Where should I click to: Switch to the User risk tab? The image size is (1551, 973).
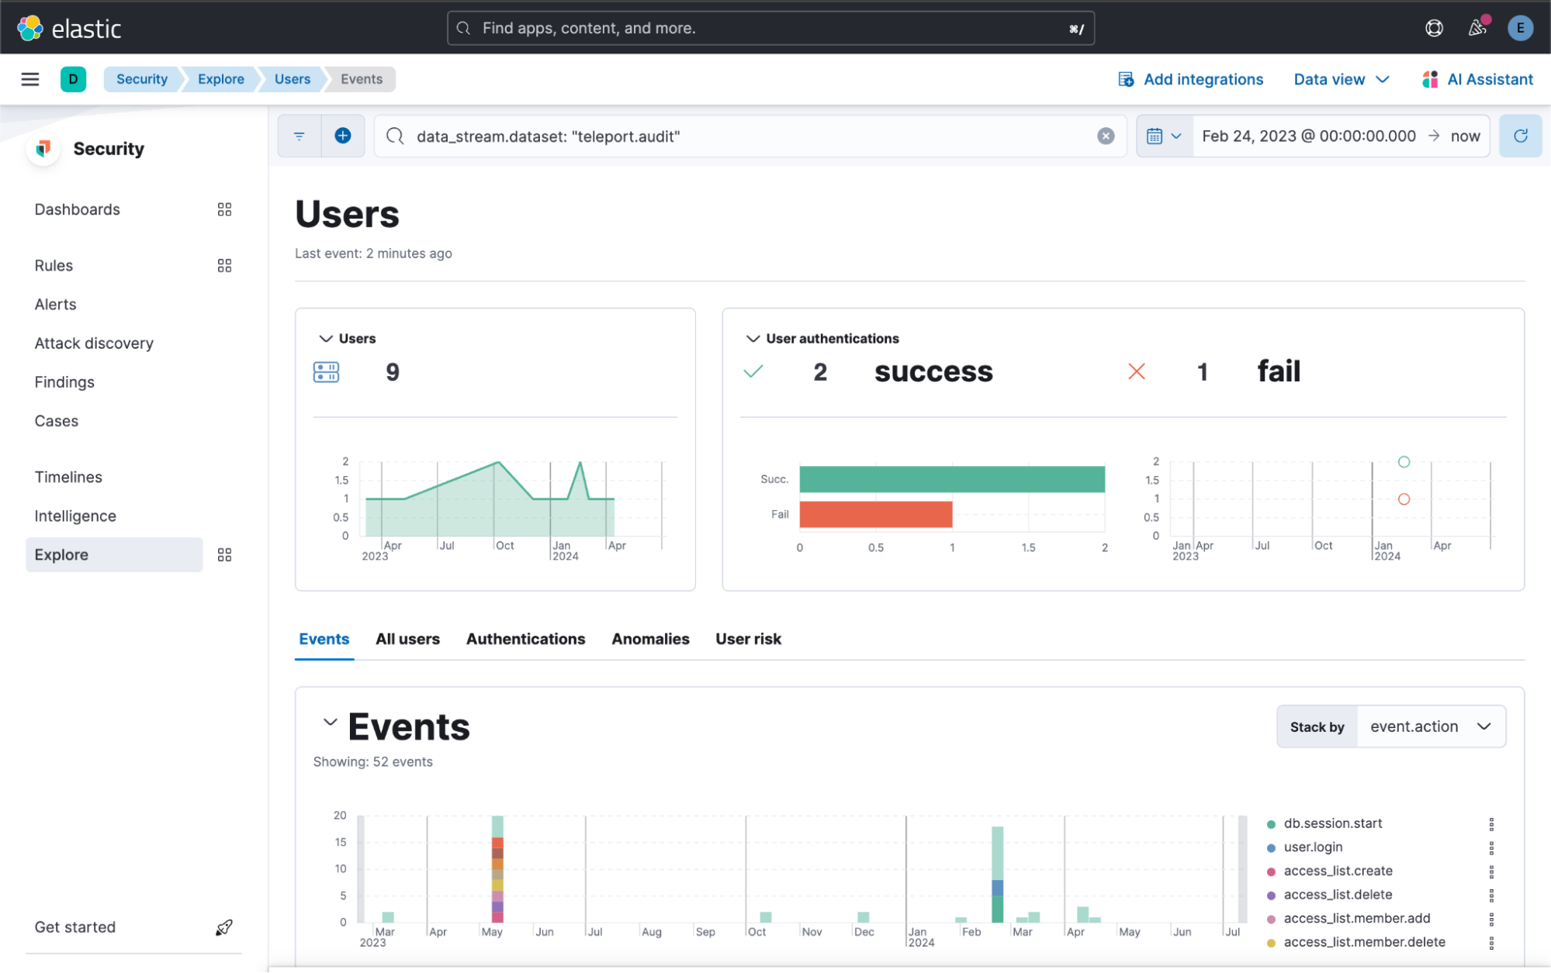[x=748, y=639]
